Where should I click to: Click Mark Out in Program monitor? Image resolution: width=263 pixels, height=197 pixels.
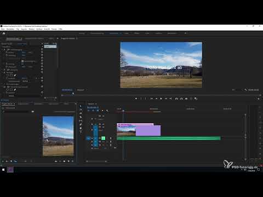point(146,99)
